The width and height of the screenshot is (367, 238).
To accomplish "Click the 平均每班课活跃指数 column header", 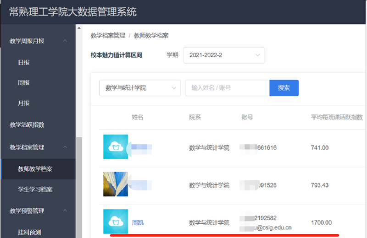I will (337, 117).
